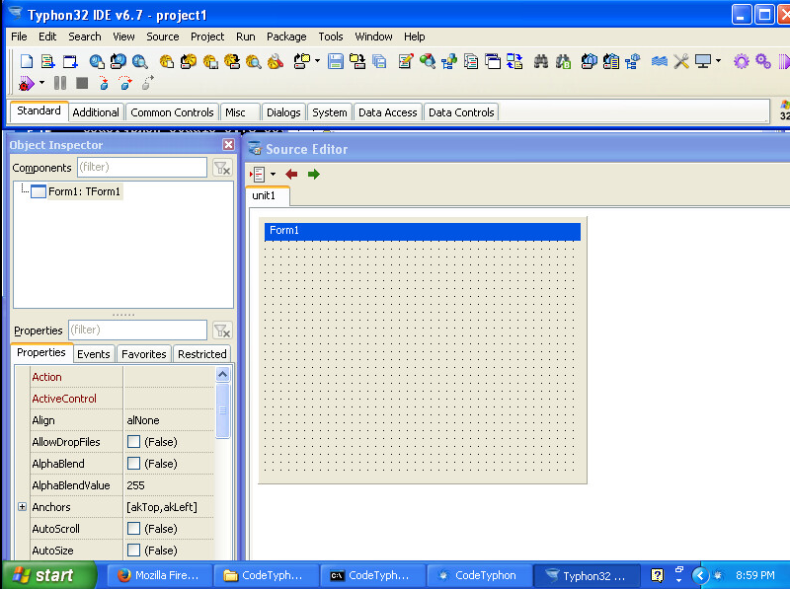Open the Package menu

[x=286, y=37]
